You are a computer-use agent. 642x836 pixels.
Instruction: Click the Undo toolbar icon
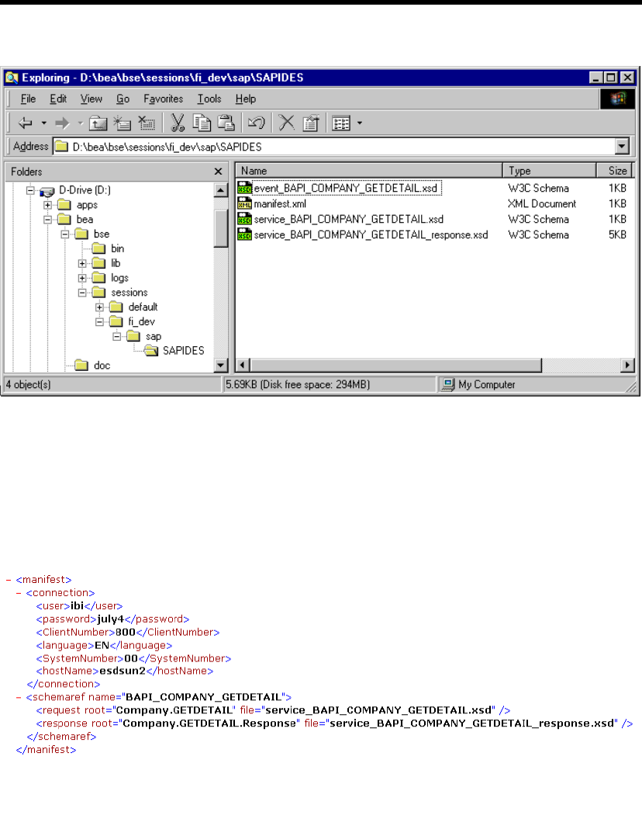pyautogui.click(x=257, y=123)
